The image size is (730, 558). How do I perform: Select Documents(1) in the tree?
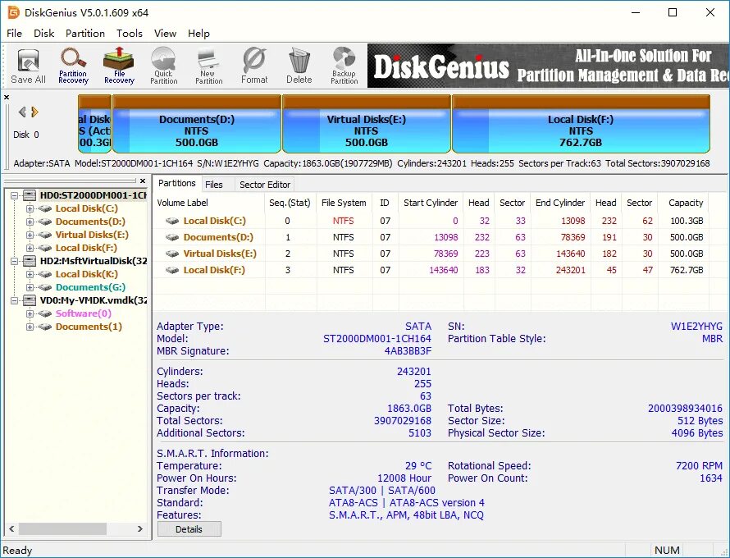[x=89, y=327]
